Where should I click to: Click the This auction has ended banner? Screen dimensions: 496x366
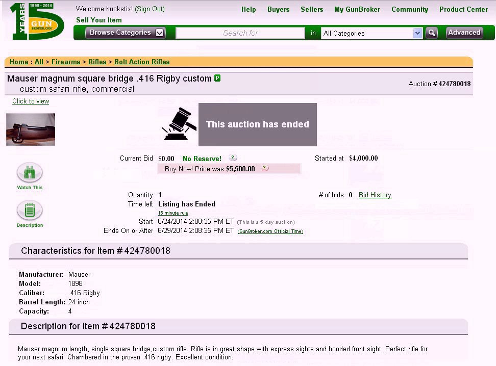[x=258, y=124]
